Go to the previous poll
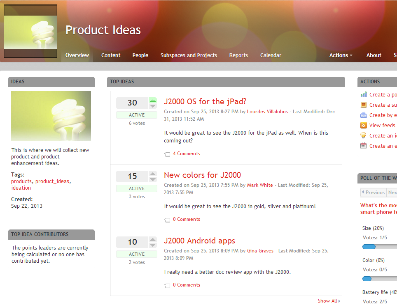Screen dimensions: 397x305 pos(373,193)
